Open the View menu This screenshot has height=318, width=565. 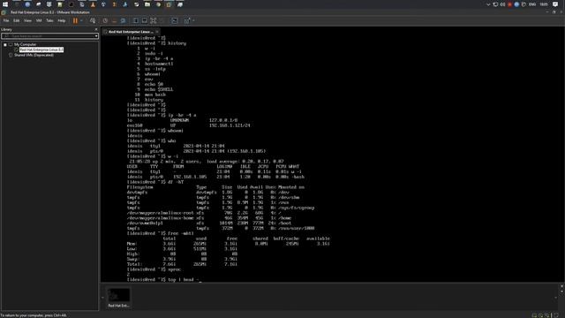coord(27,20)
